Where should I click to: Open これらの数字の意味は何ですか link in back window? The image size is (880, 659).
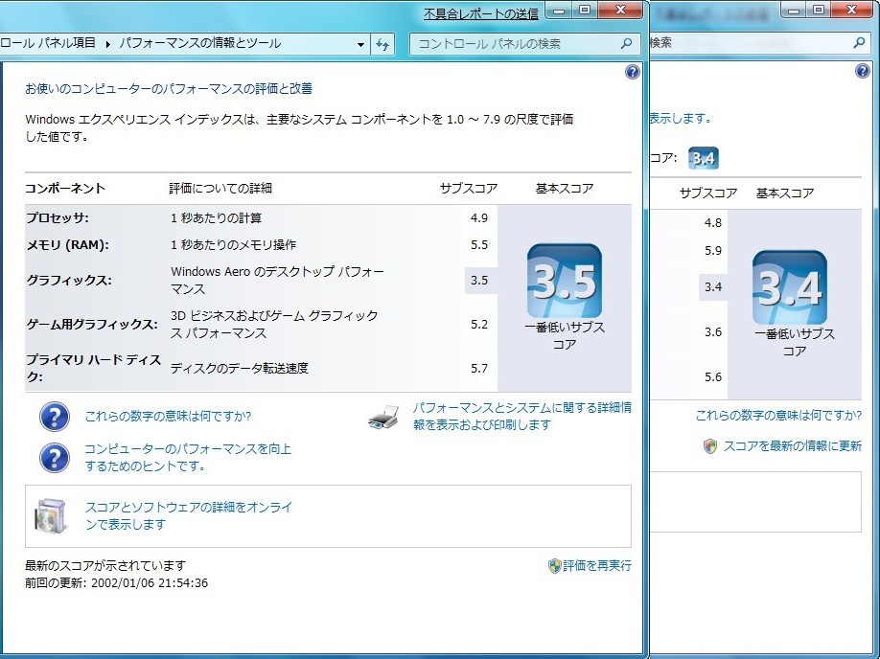[x=778, y=416]
